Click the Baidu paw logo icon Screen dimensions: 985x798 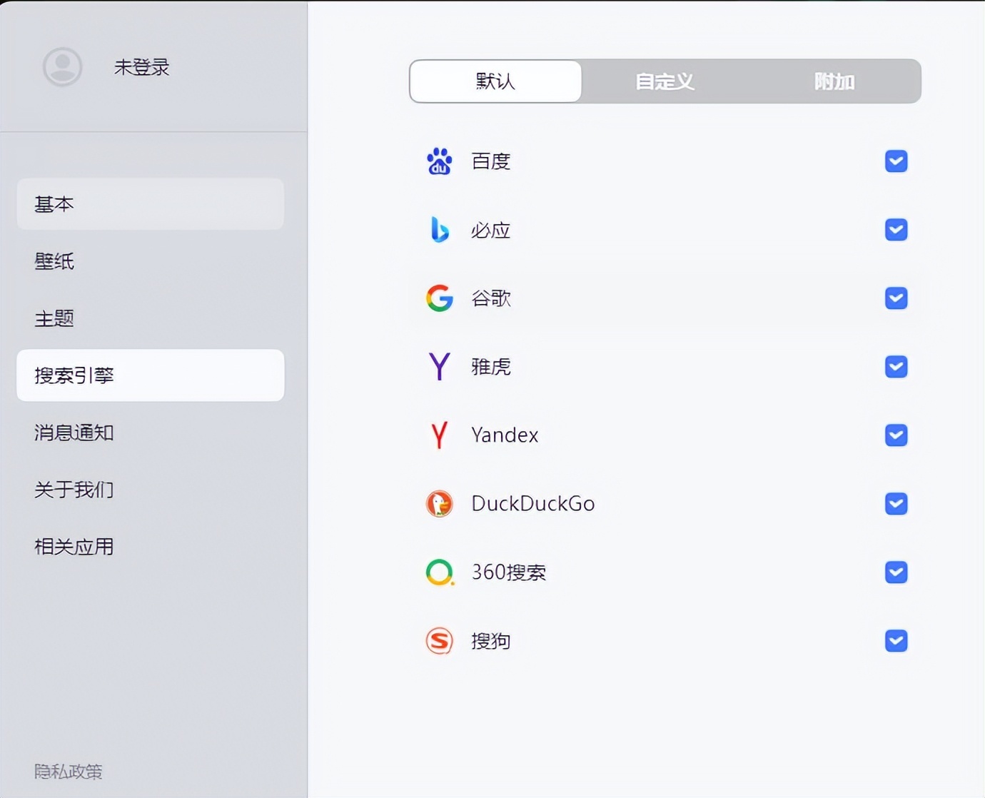click(x=439, y=161)
